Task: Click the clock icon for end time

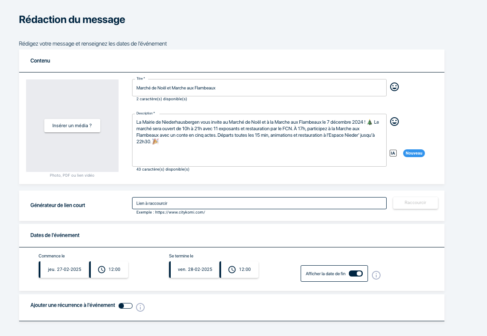Action: coord(232,270)
